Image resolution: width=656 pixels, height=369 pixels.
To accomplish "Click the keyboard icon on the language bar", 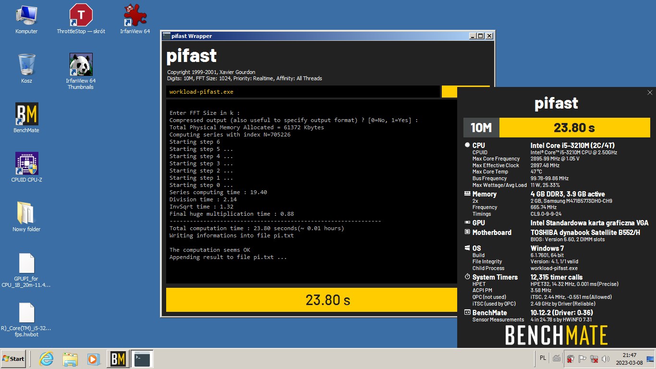I will click(x=557, y=358).
